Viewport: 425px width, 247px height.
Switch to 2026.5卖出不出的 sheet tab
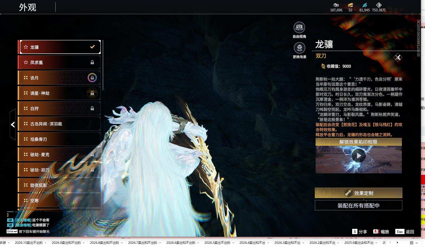(x=217, y=243)
